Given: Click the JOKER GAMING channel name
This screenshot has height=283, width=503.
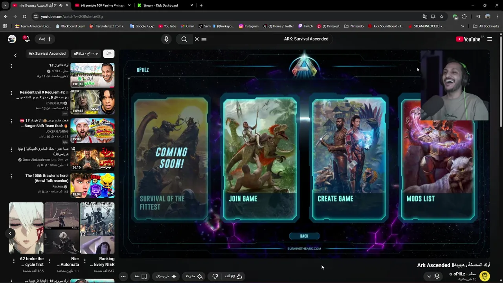Looking at the screenshot, I should [x=57, y=131].
